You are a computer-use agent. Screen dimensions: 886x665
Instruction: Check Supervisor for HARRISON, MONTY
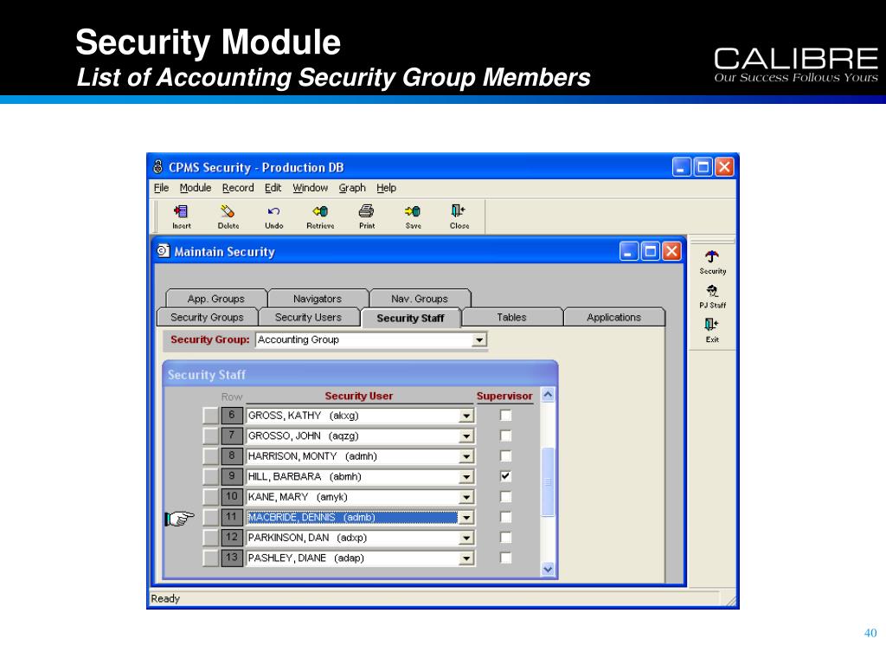coord(505,456)
